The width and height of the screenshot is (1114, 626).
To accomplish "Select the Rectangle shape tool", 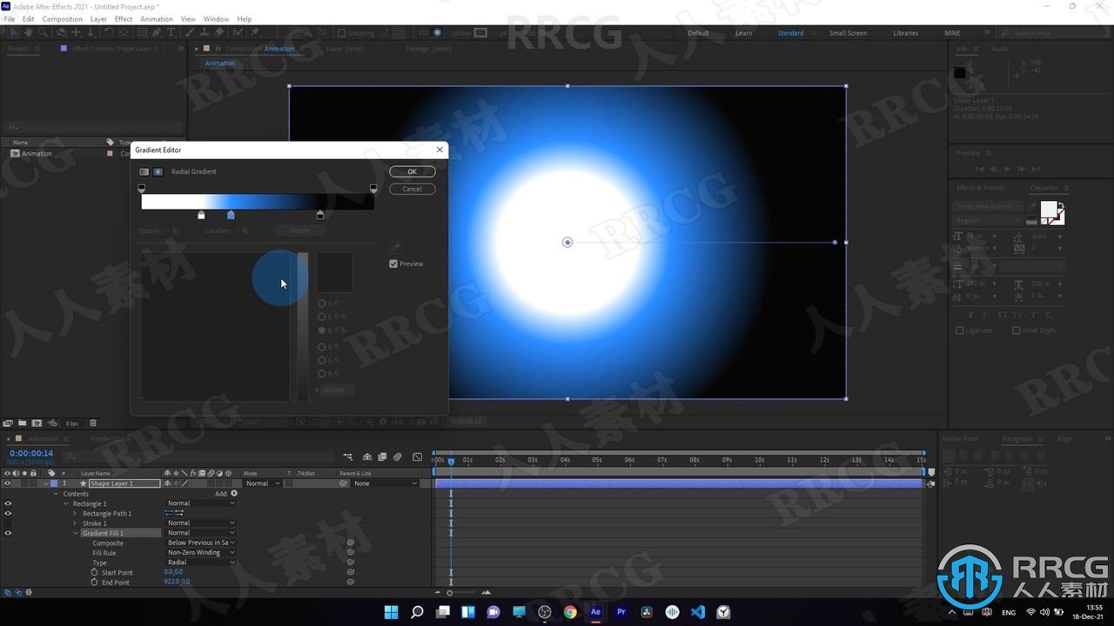I will click(141, 33).
